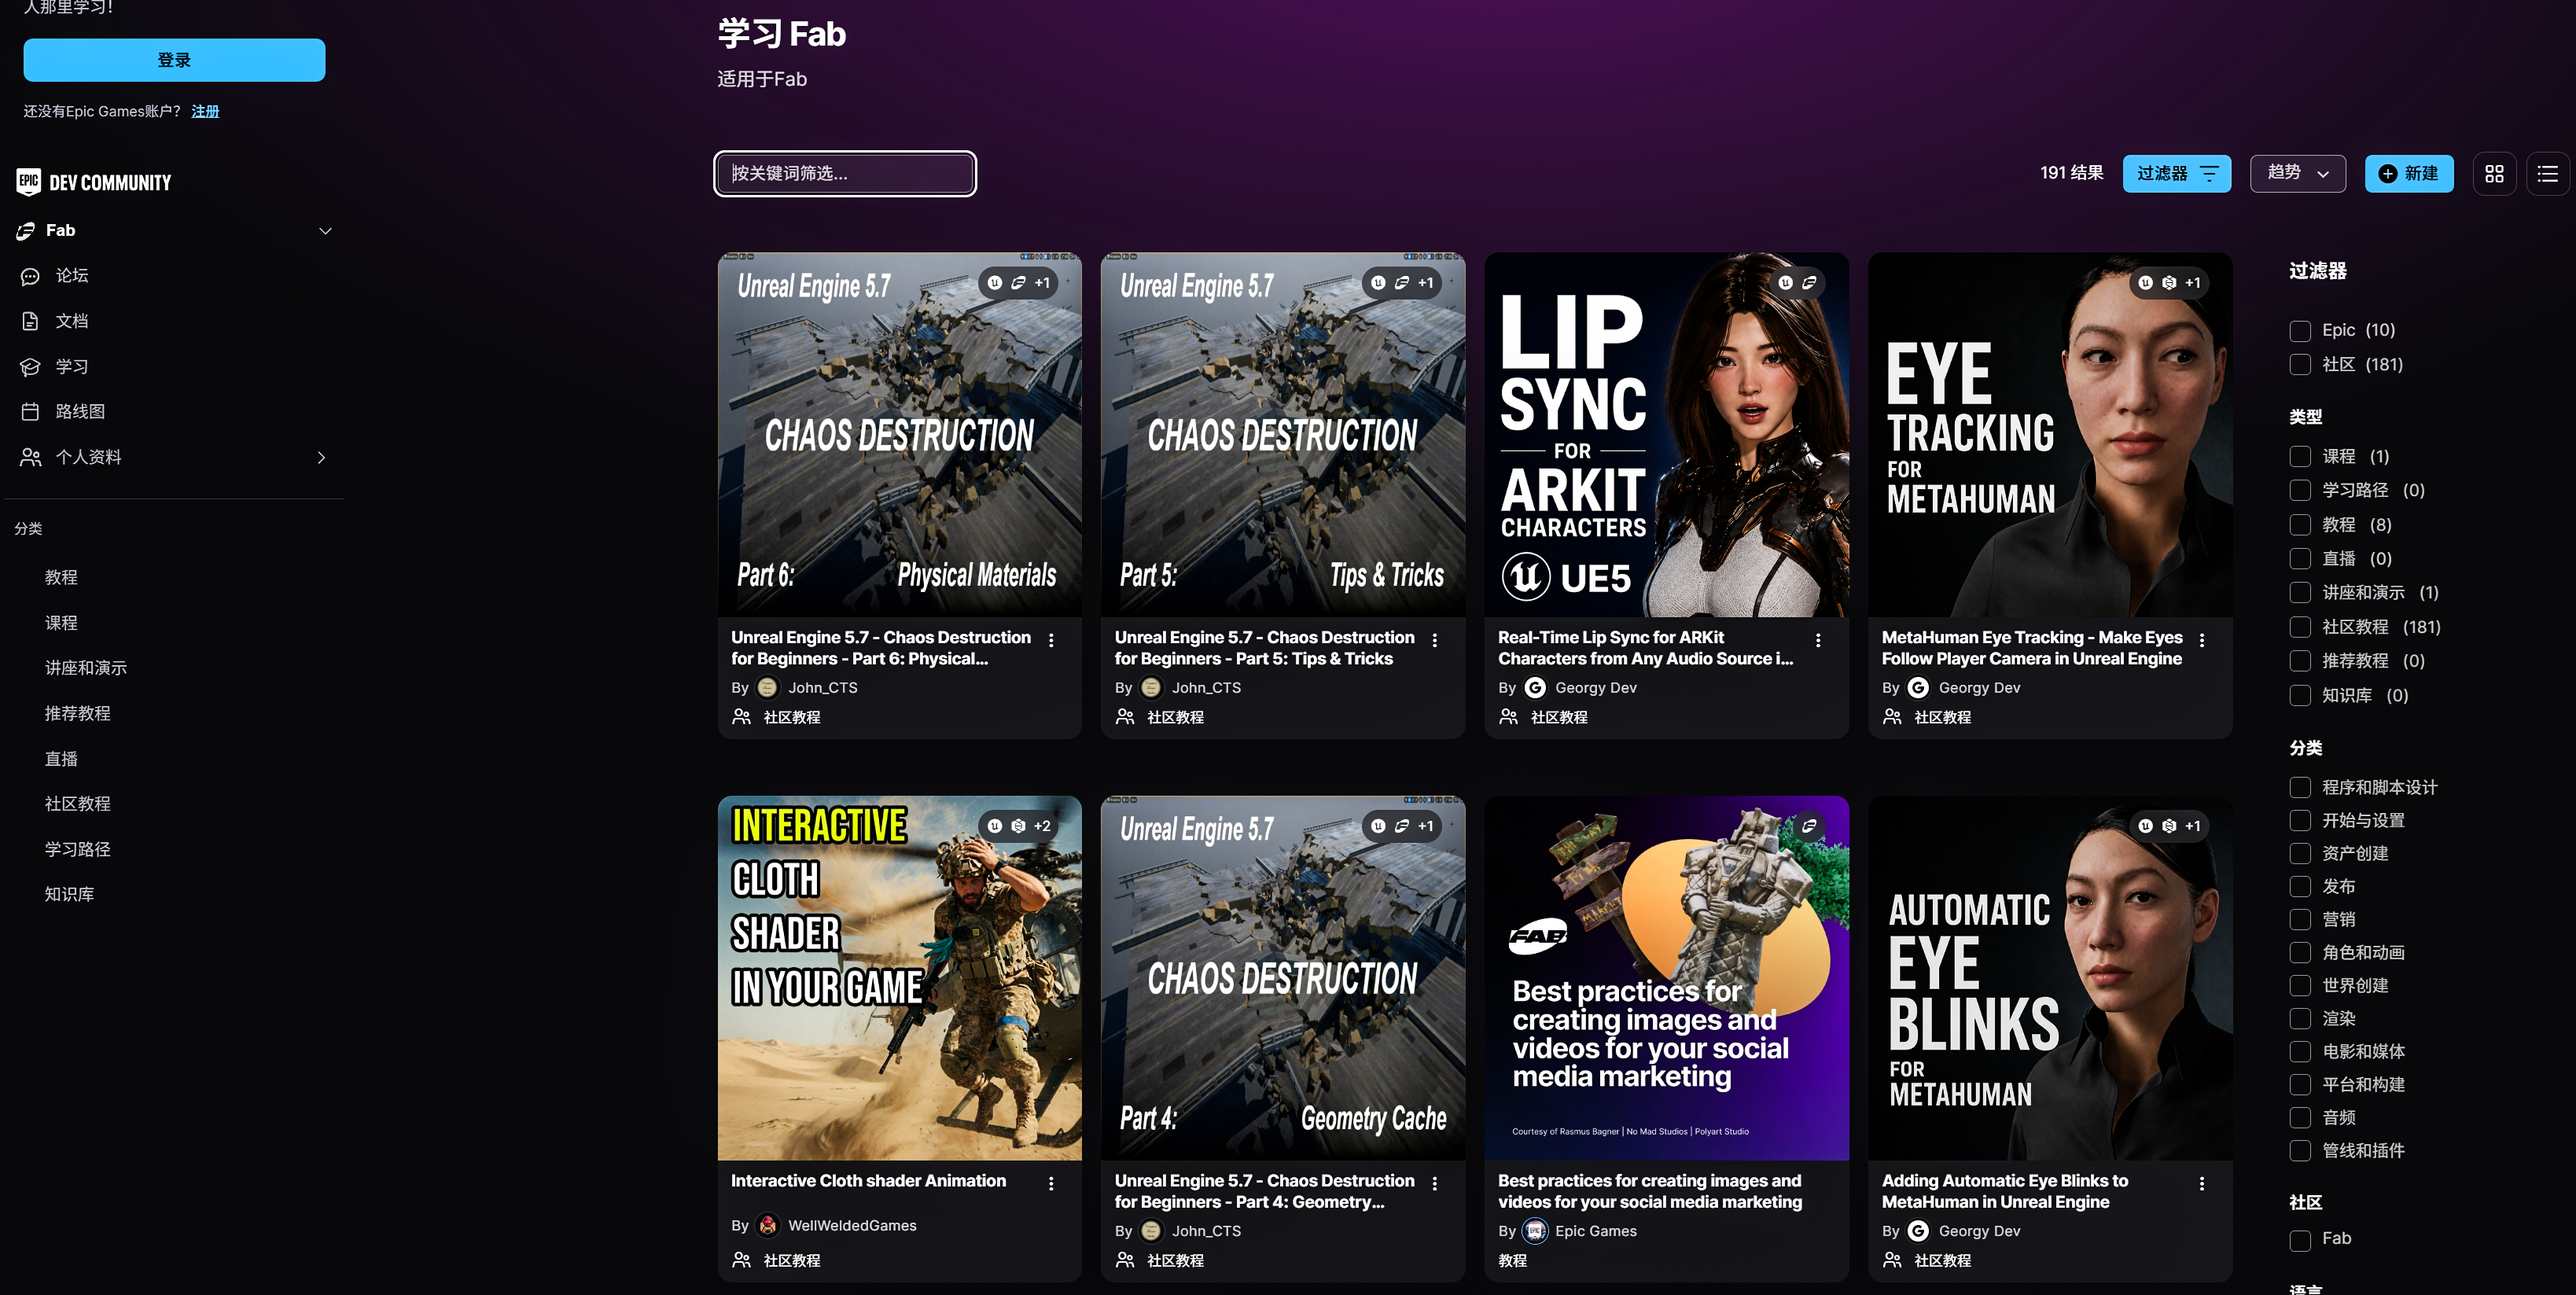
Task: Open options menu for MetaHuman Eye Tracking card
Action: (x=2202, y=640)
